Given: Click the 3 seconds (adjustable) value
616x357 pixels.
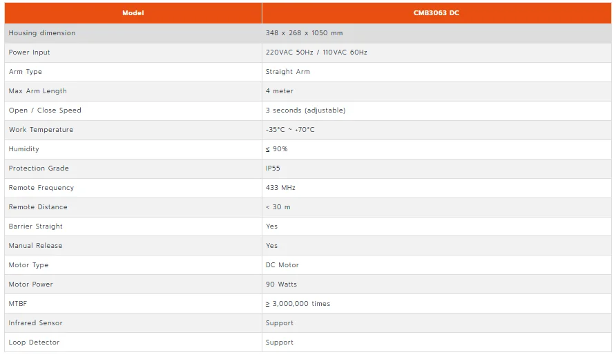Looking at the screenshot, I should [x=306, y=110].
